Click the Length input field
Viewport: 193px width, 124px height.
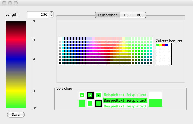pyautogui.click(x=37, y=14)
